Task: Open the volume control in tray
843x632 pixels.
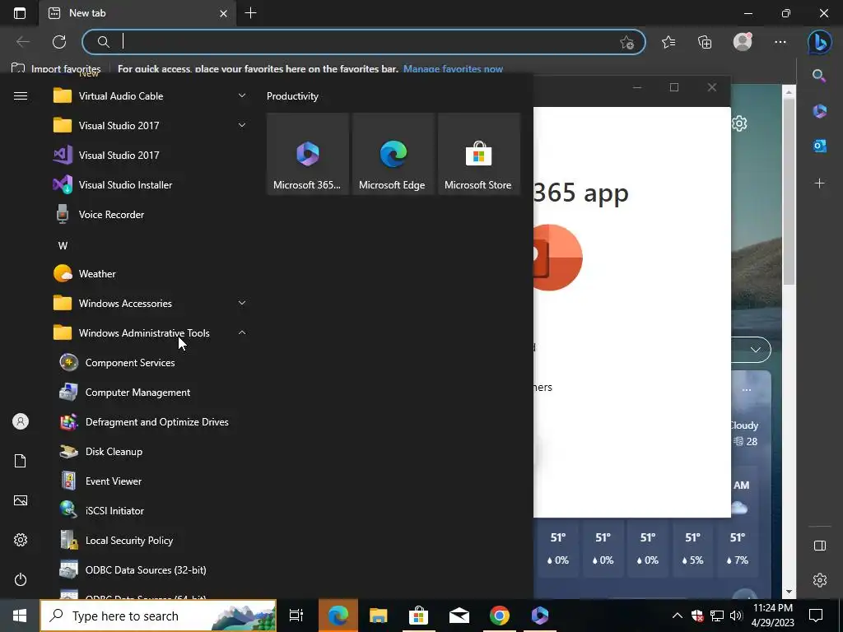Action: [736, 616]
